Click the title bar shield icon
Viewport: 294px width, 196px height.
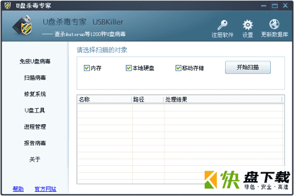(x=7, y=6)
